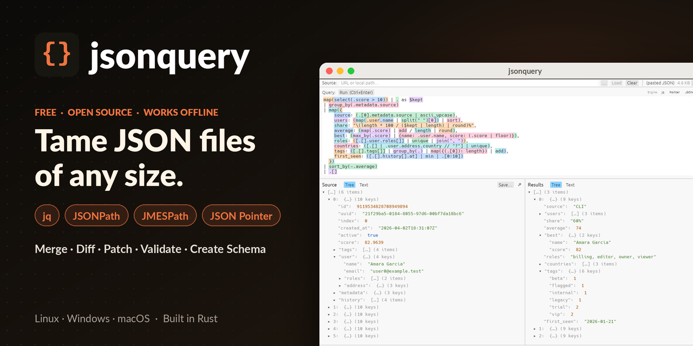The image size is (693, 346).
Task: Click the "first_seen": "2026-01-21" row
Action: pyautogui.click(x=580, y=322)
